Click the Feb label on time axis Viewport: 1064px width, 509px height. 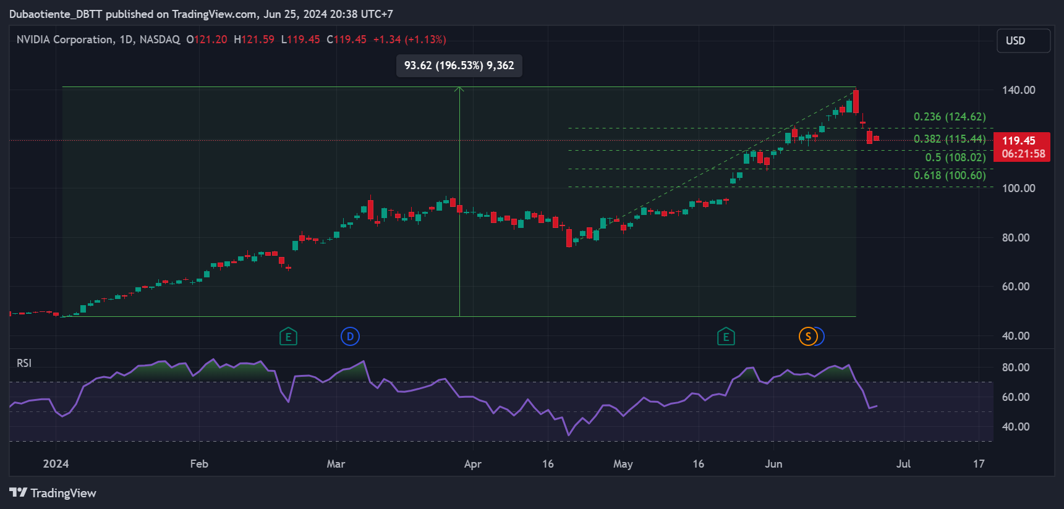pyautogui.click(x=199, y=464)
